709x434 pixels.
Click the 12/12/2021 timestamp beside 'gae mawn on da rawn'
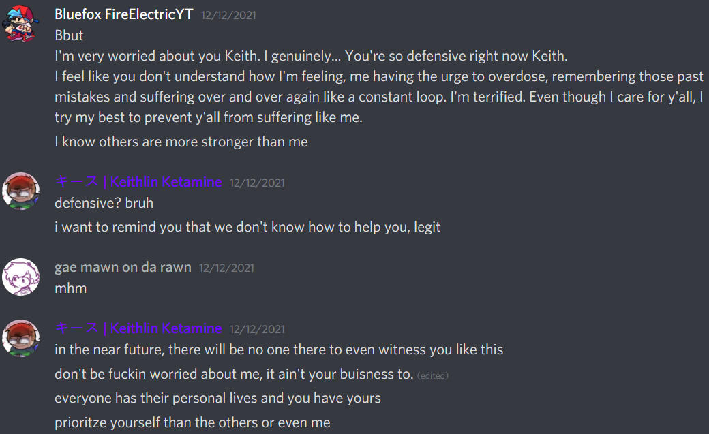pyautogui.click(x=226, y=268)
